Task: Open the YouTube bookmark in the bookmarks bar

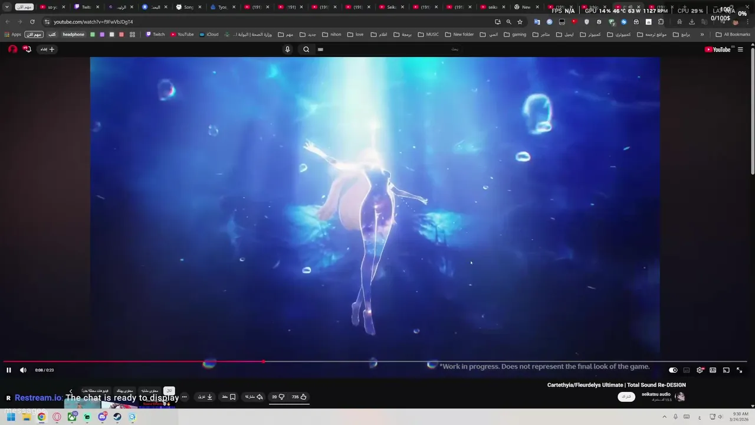Action: [182, 34]
